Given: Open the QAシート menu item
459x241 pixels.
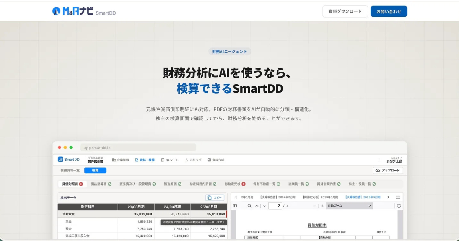Looking at the screenshot, I should (169, 160).
